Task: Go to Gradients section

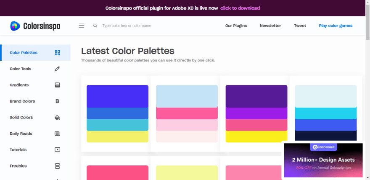Action: click(35, 85)
